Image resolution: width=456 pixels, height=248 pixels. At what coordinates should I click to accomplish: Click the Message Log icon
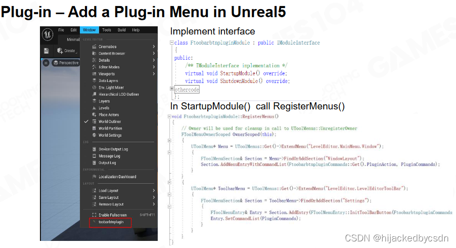[x=94, y=156]
